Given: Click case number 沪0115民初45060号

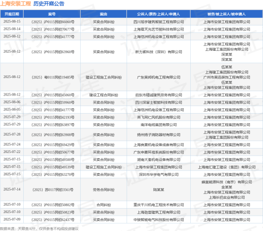Looking at the screenshot, I should (x=53, y=95).
